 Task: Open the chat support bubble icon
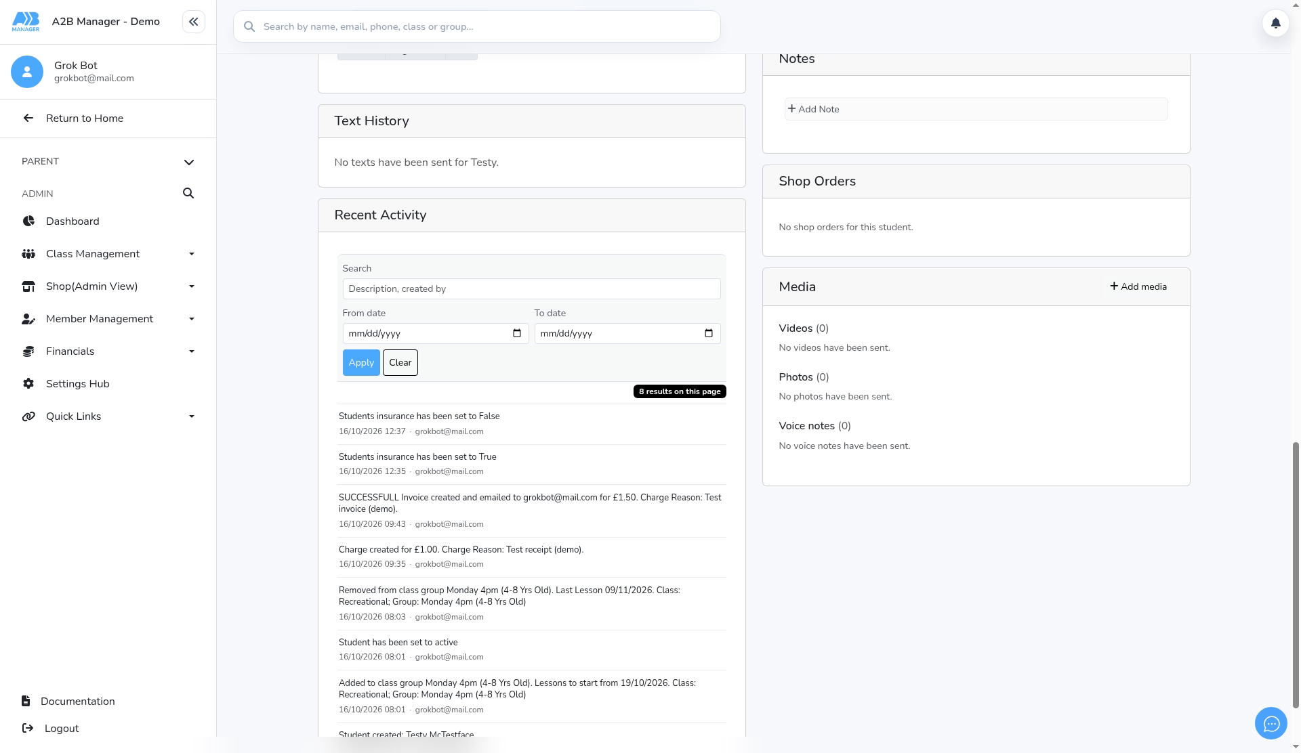tap(1271, 724)
